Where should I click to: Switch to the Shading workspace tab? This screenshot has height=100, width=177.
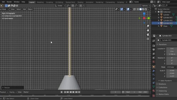[80, 2]
